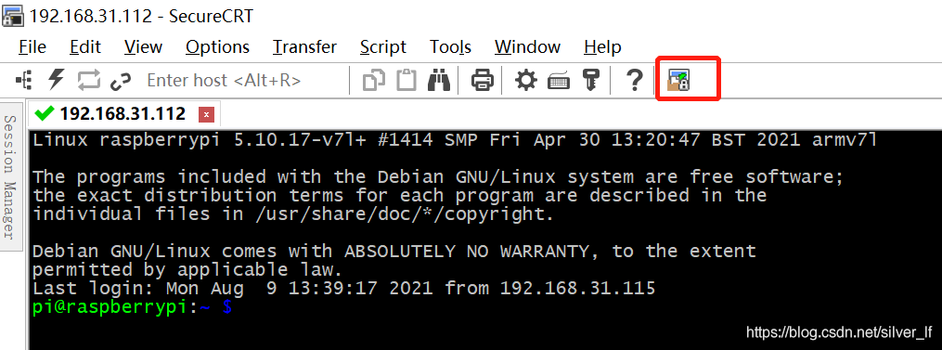Click the Session Manager toolbar icon
The height and width of the screenshot is (350, 942).
[25, 80]
